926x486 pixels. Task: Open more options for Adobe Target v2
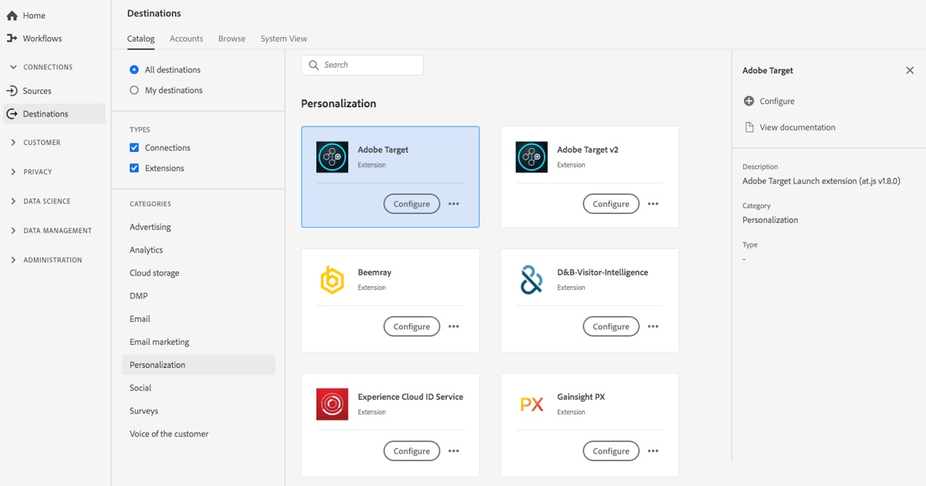pyautogui.click(x=653, y=203)
